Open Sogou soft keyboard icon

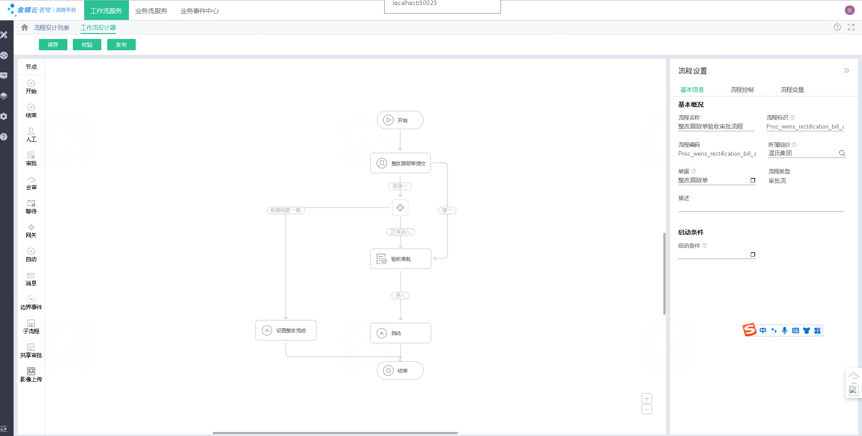pos(795,331)
